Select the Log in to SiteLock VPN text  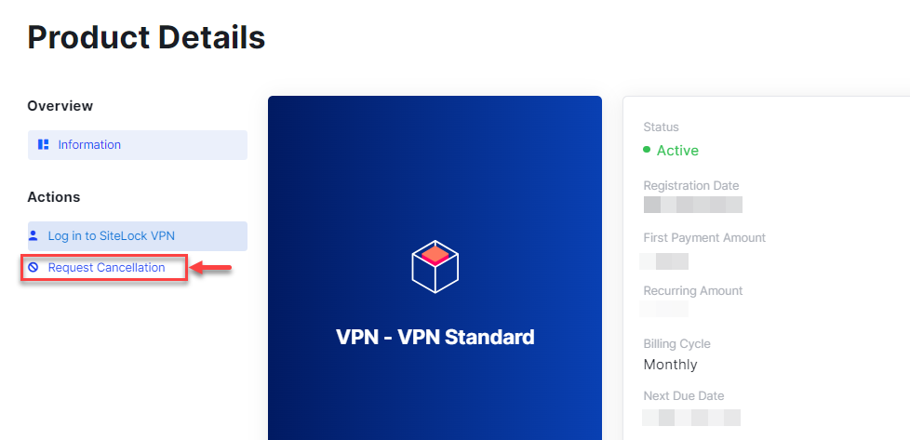111,236
